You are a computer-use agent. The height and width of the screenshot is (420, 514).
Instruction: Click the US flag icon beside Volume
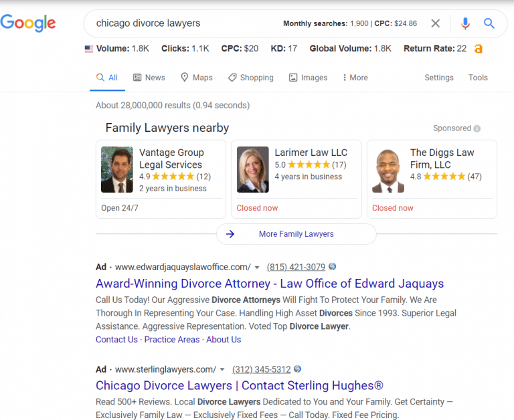[89, 49]
